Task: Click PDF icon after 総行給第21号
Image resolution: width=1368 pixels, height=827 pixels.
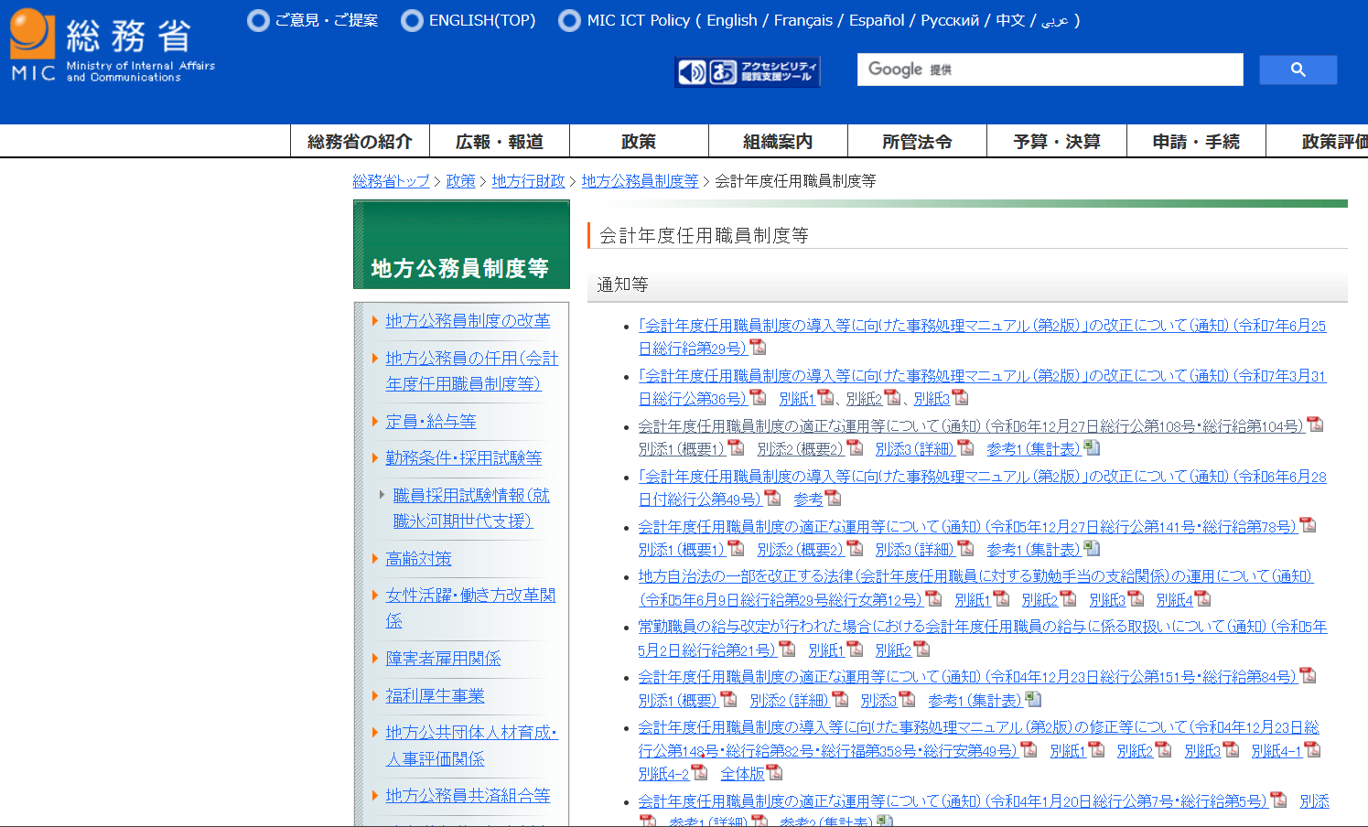Action: 787,649
